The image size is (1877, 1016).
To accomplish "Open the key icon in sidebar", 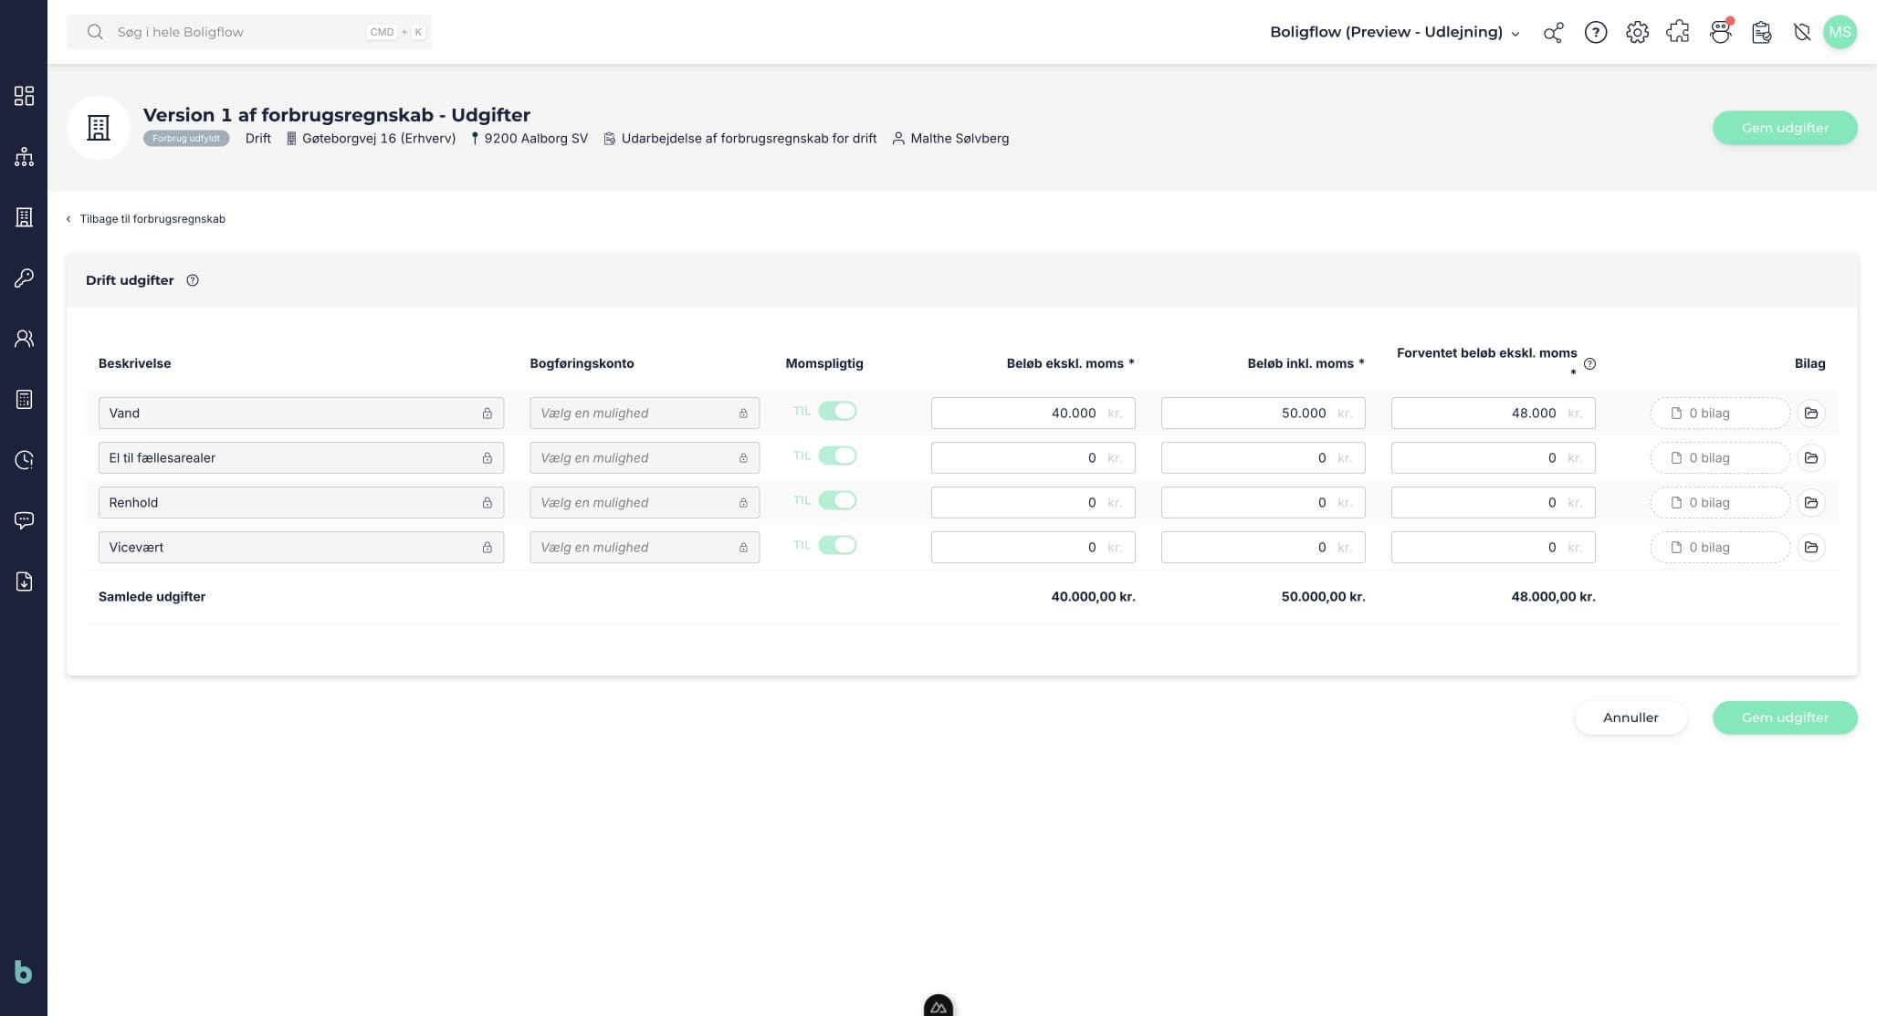I will tap(24, 278).
